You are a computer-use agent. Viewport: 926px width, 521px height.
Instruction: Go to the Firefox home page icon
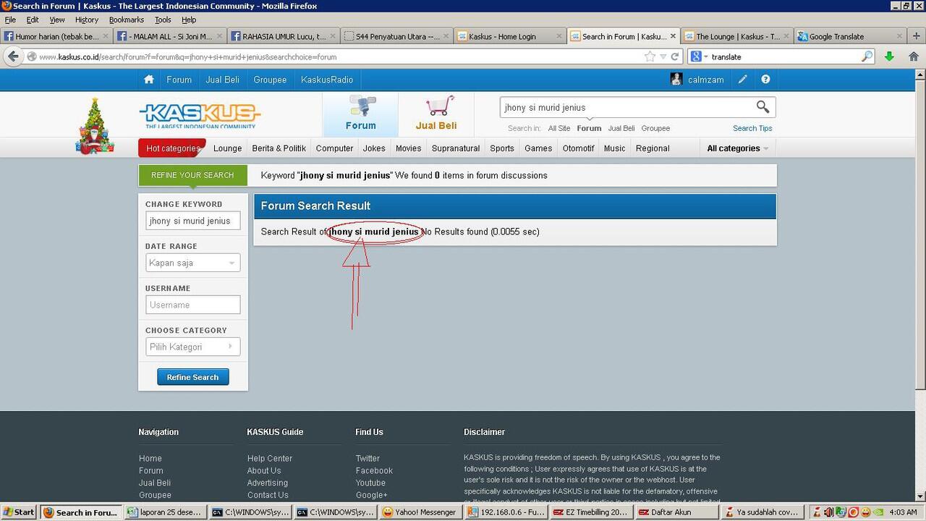click(914, 56)
